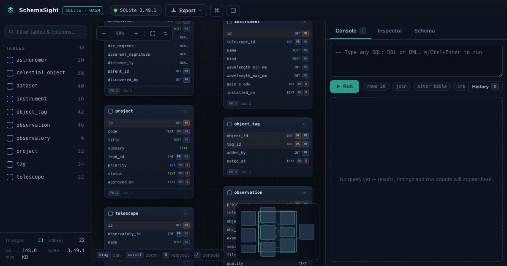
Task: Zoom in the canvas with the plus icon
Action: tap(136, 33)
